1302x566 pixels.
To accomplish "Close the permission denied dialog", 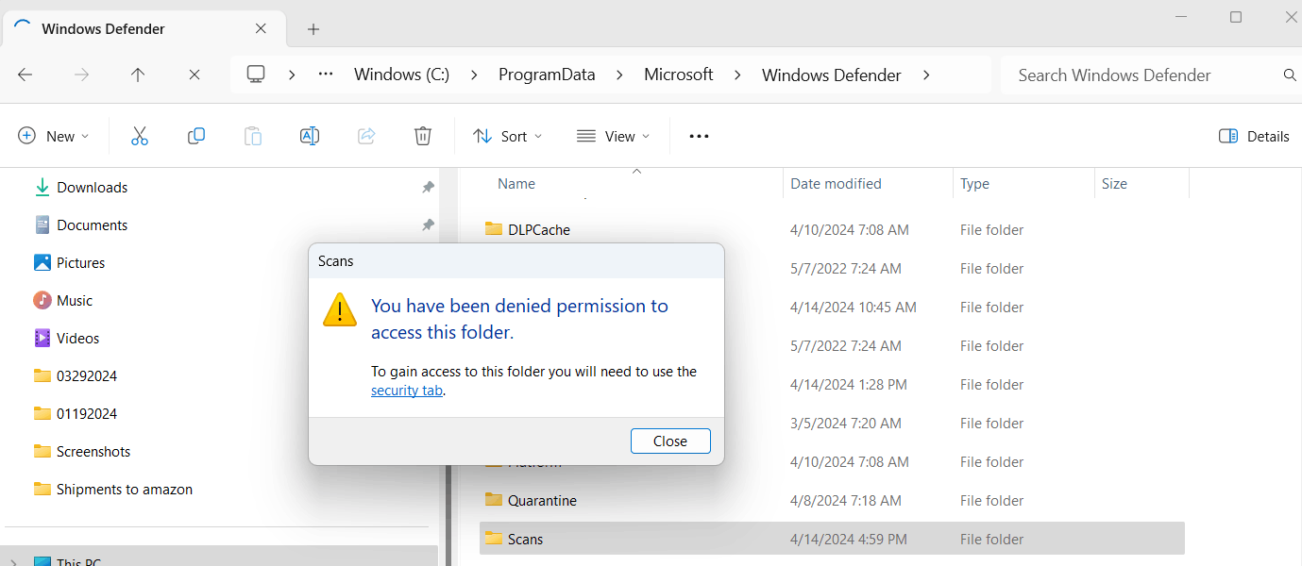I will coord(670,441).
